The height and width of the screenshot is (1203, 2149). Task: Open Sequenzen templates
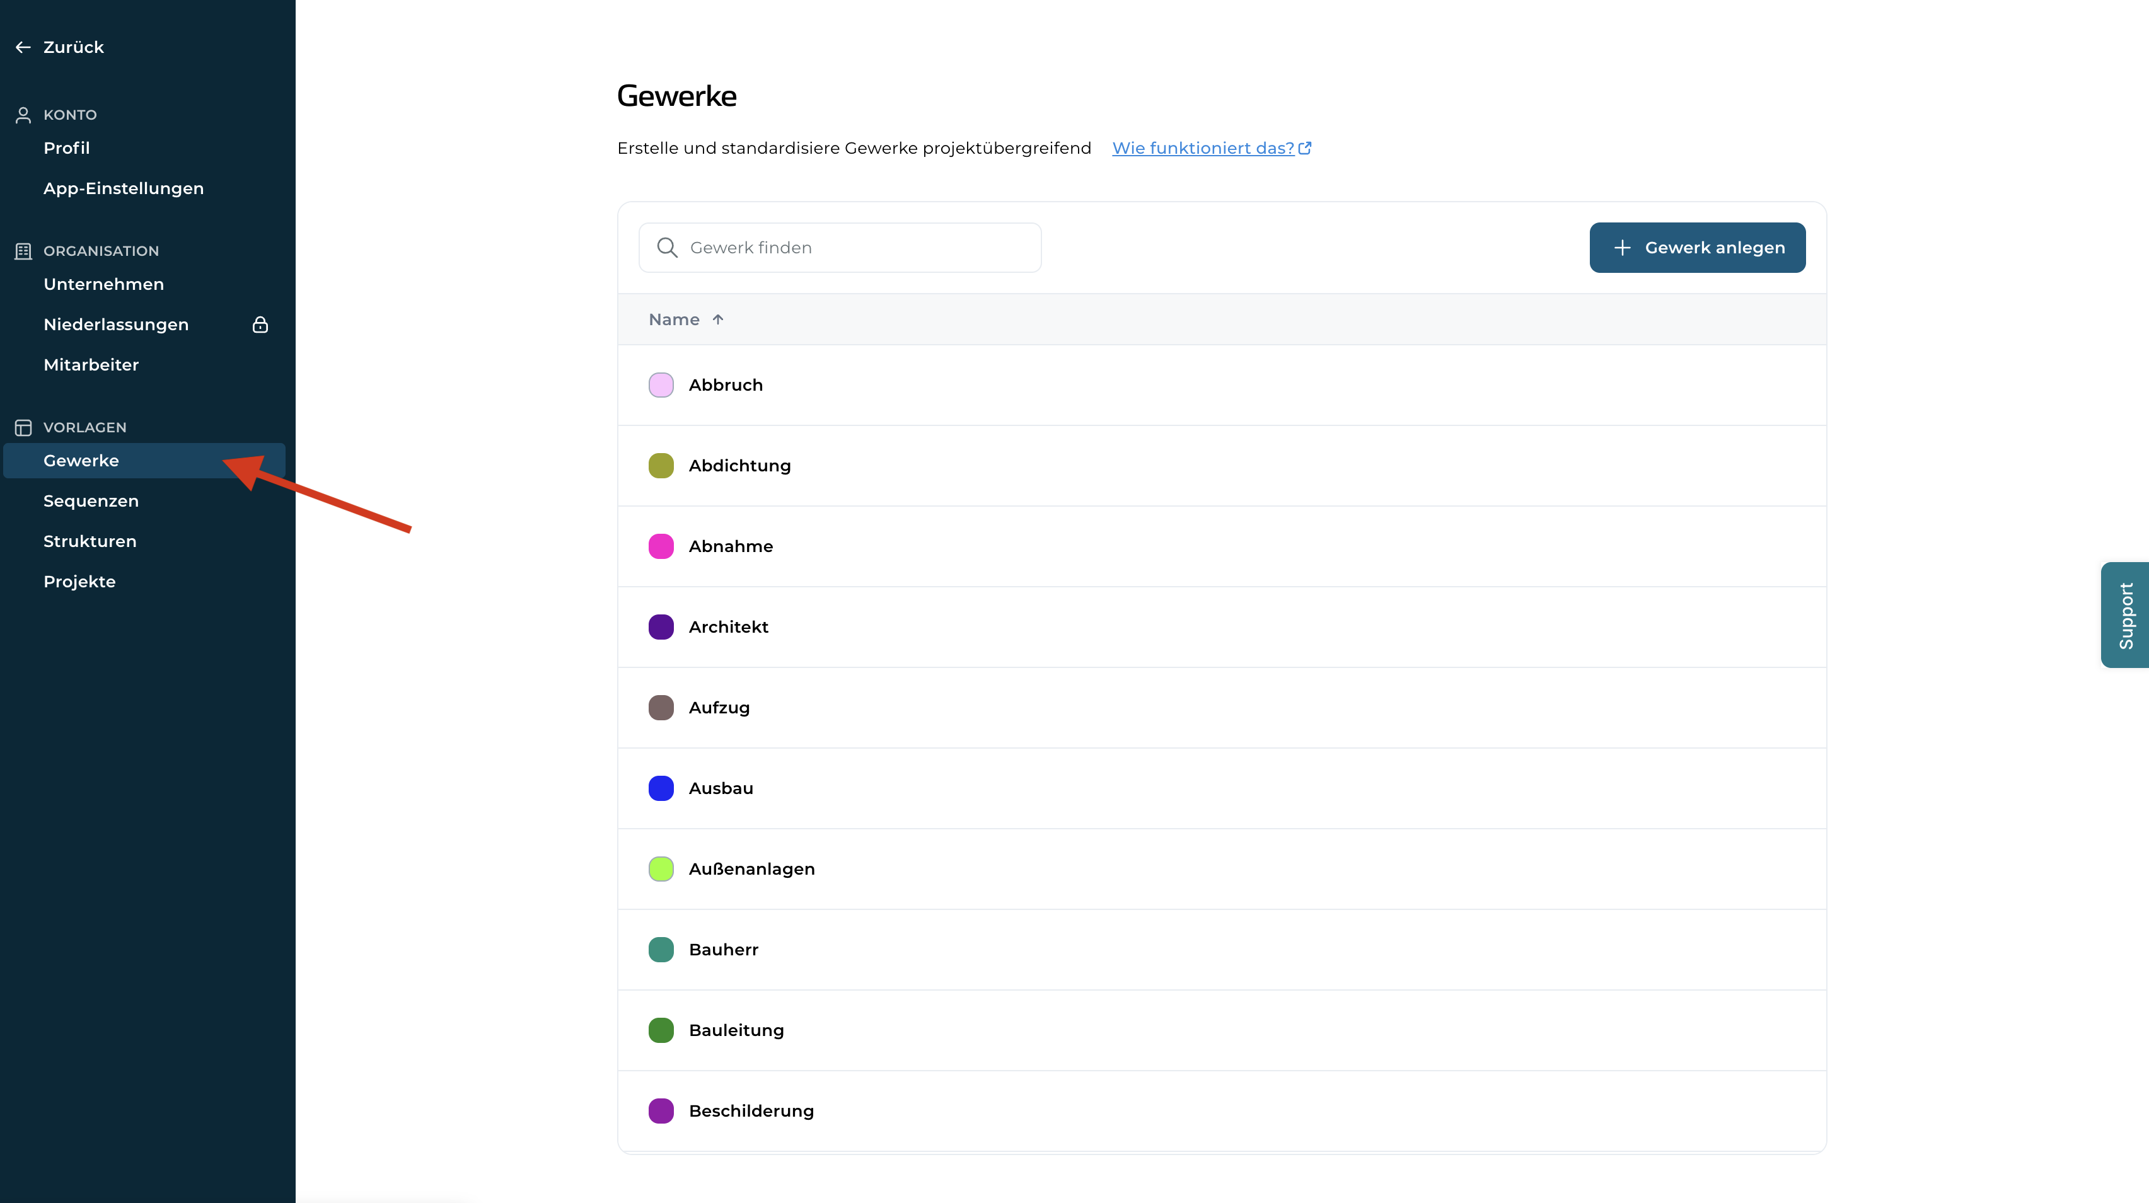[x=91, y=501]
